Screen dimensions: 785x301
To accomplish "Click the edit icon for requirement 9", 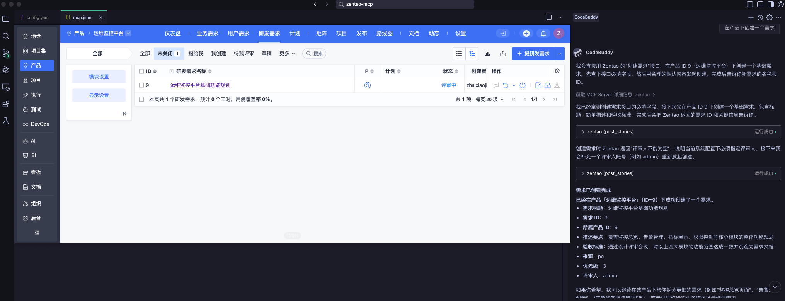I will 538,85.
